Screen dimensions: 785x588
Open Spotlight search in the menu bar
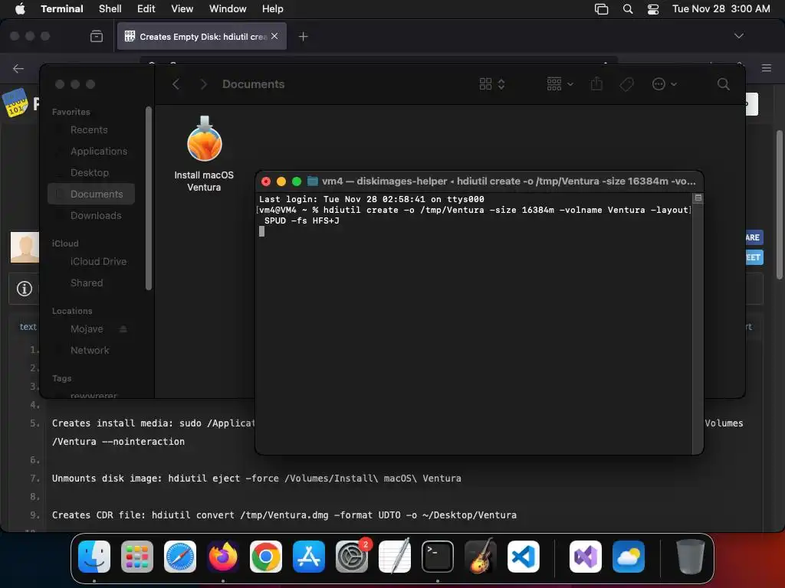(x=628, y=9)
